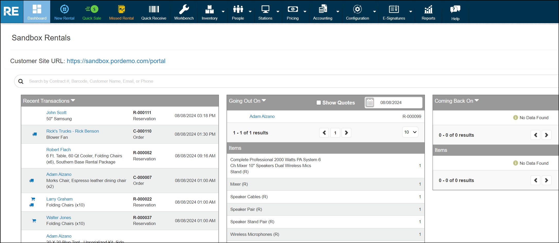Image resolution: width=559 pixels, height=243 pixels.
Task: Click the New Rental icon
Action: click(x=64, y=9)
